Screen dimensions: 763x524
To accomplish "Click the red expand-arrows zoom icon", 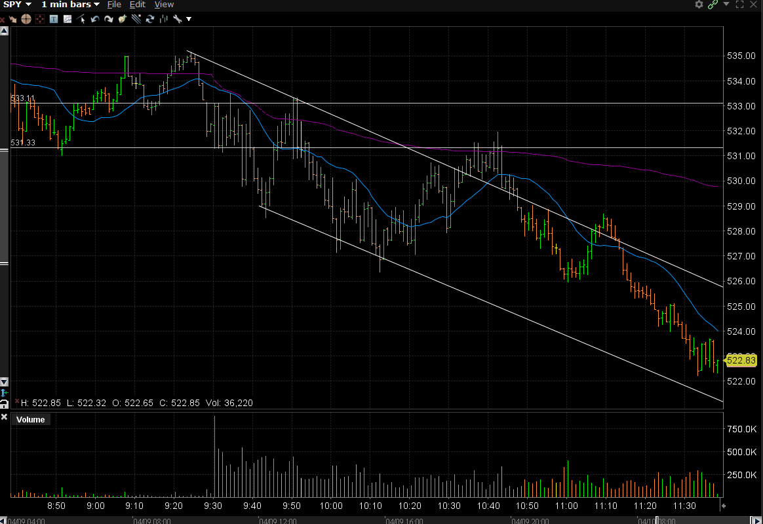I will click(x=40, y=19).
